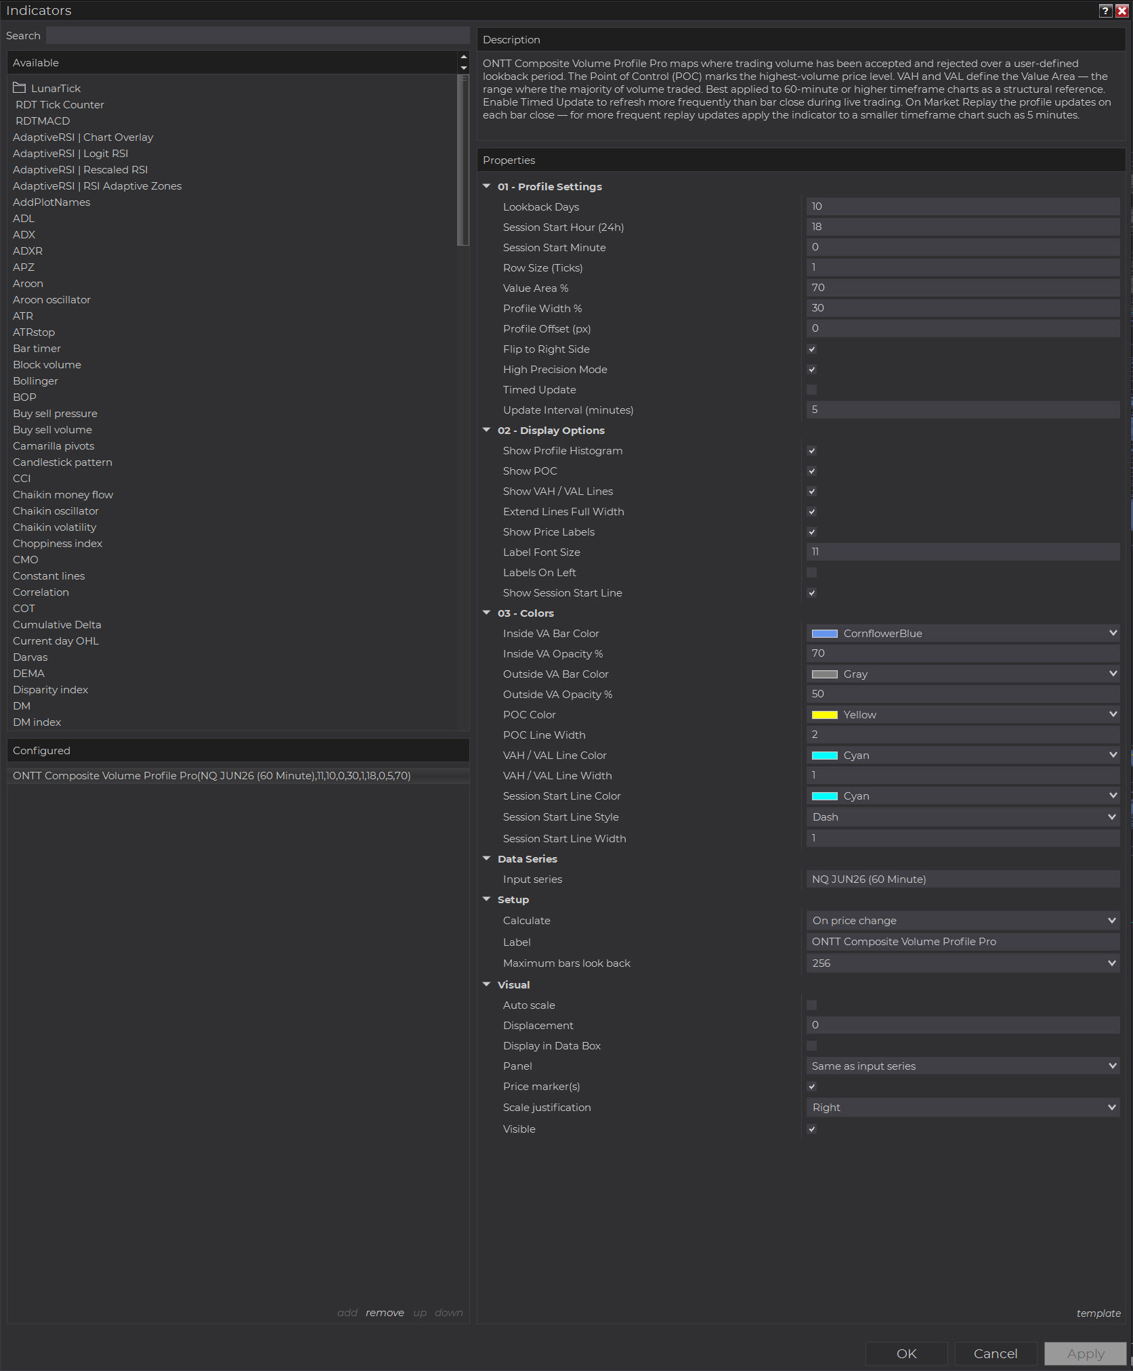Pick the Session Start Line Color swatch
The width and height of the screenshot is (1133, 1371).
824,796
